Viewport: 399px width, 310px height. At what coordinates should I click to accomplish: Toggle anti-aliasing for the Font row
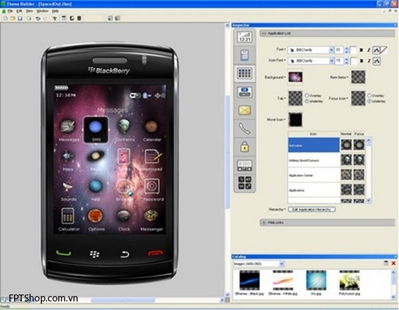click(x=376, y=50)
